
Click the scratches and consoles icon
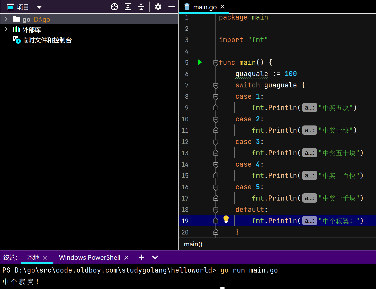(x=17, y=40)
